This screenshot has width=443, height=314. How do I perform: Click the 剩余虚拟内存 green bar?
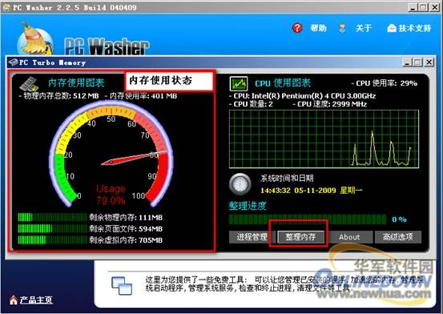click(53, 240)
